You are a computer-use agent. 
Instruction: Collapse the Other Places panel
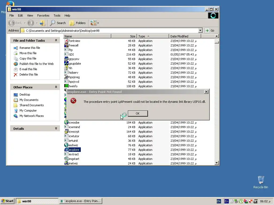pyautogui.click(x=56, y=87)
